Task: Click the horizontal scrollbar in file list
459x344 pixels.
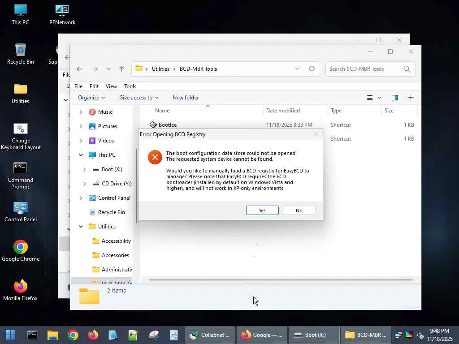Action: (281, 280)
